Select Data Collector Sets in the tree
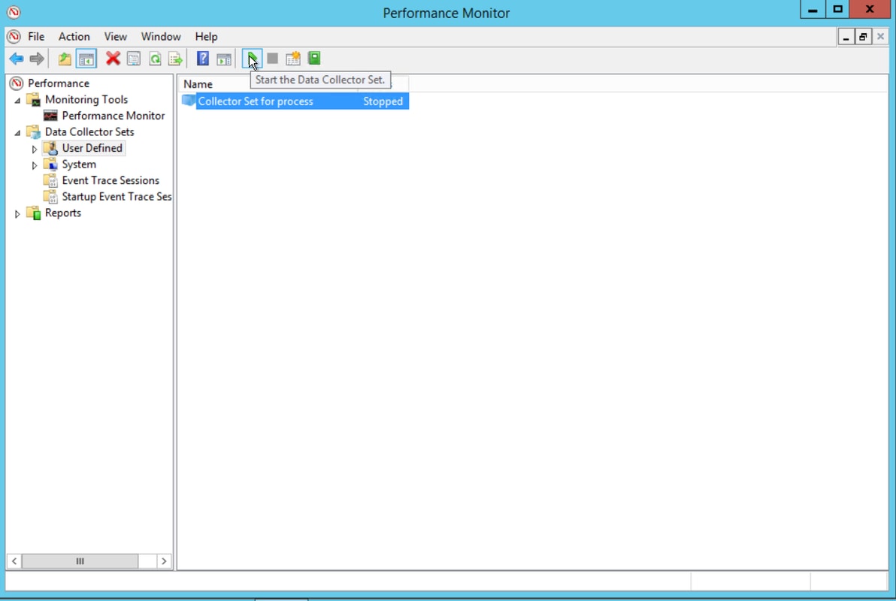The width and height of the screenshot is (896, 601). pyautogui.click(x=89, y=132)
